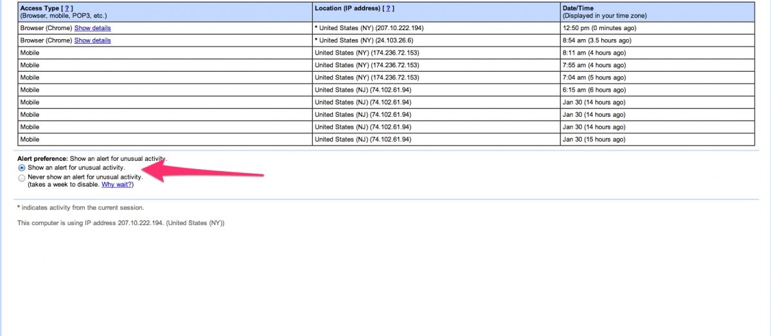Viewport: 771px width, 336px height.
Task: Click the help link beside Access Type
Action: [67, 8]
